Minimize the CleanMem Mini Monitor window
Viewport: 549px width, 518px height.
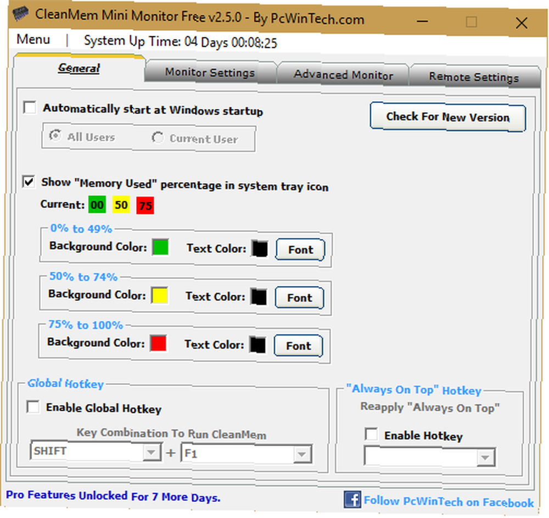click(422, 21)
